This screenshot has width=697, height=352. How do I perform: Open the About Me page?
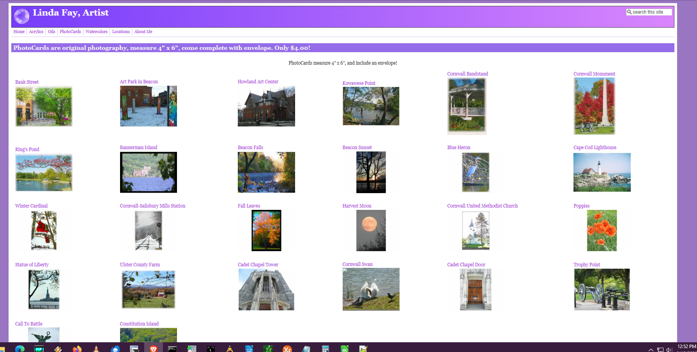143,32
